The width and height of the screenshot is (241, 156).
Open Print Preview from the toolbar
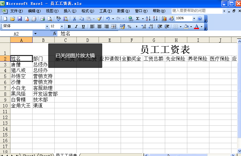click(50, 19)
